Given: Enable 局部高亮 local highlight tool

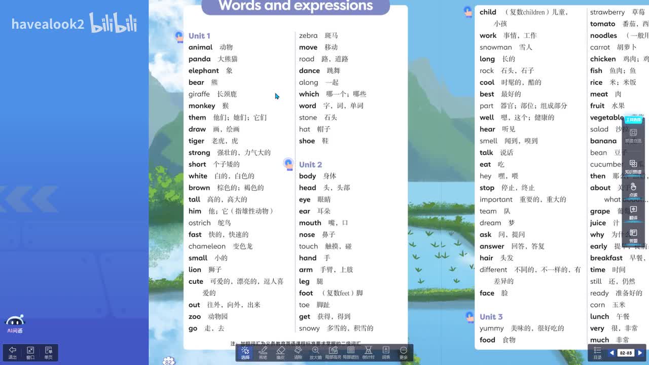Looking at the screenshot, I should [x=333, y=353].
